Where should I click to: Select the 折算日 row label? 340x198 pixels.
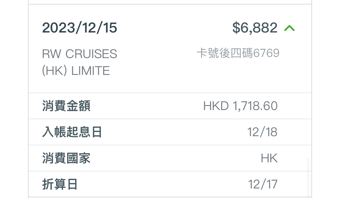60,184
